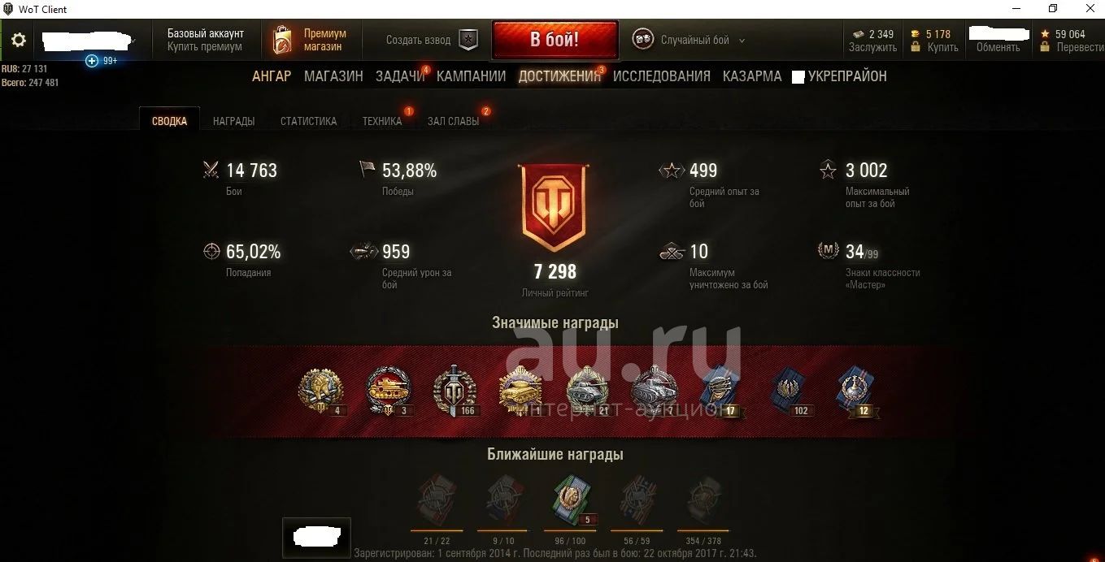Click the 21 / 22 award progress bar
The image size is (1105, 562).
(437, 530)
